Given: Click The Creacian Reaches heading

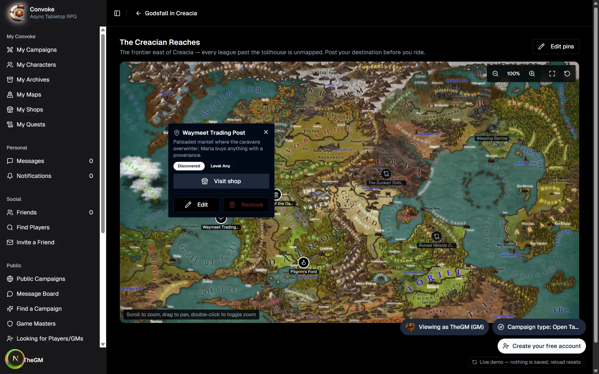Looking at the screenshot, I should 160,42.
